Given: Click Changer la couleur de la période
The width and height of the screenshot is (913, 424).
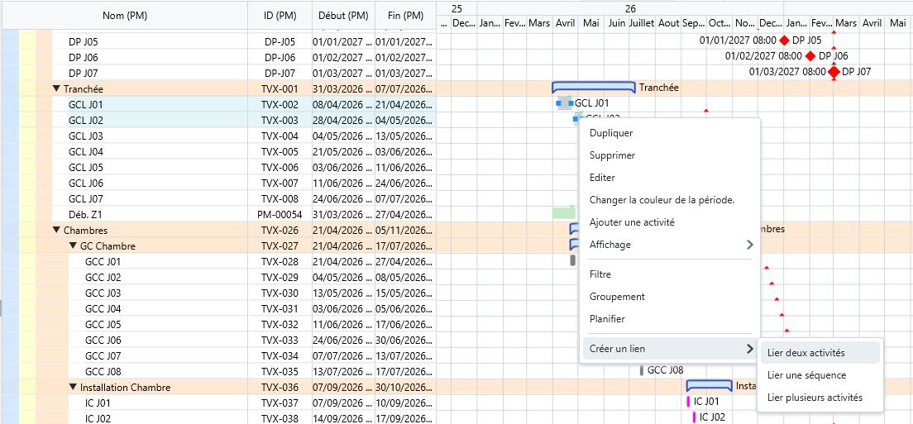Looking at the screenshot, I should (x=662, y=200).
